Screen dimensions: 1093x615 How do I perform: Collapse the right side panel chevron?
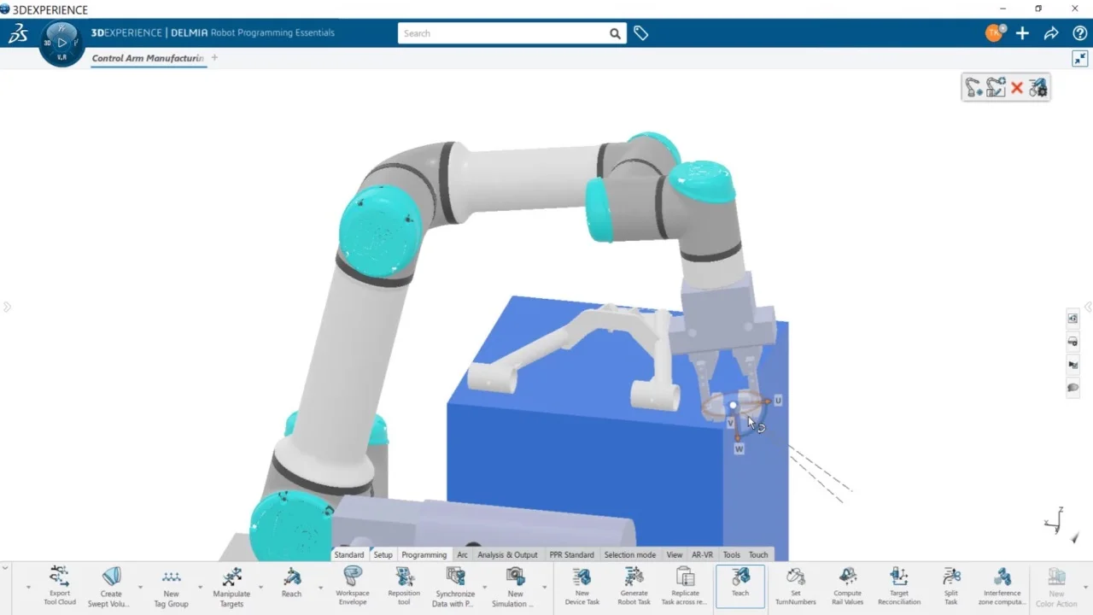tap(1088, 307)
